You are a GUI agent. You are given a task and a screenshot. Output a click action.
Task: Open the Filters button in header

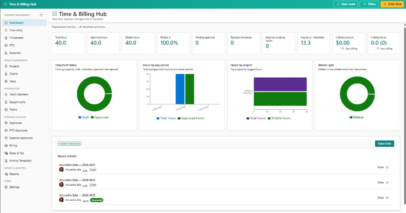[x=369, y=4]
